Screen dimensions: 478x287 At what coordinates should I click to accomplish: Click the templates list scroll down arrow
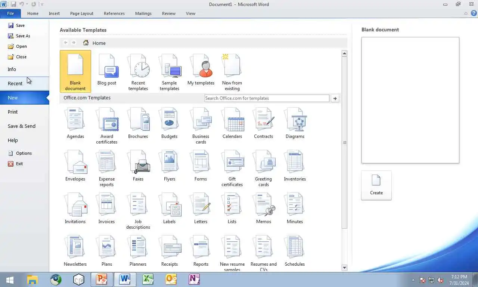(345, 268)
